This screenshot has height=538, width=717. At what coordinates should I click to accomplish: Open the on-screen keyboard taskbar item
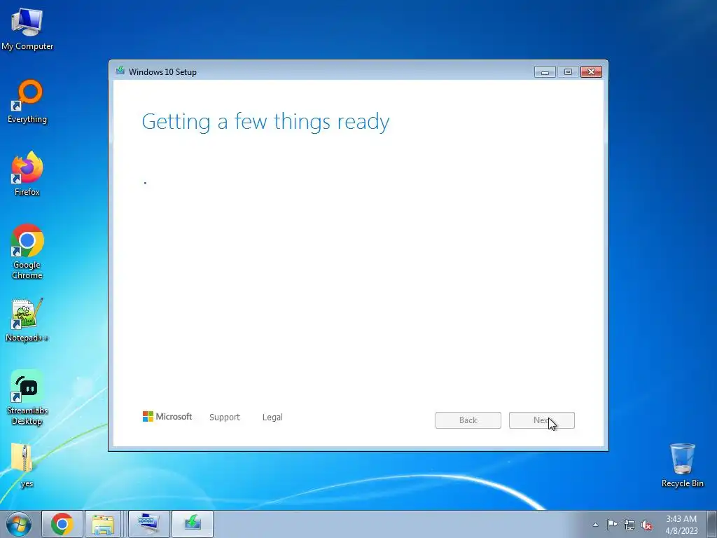pyautogui.click(x=149, y=524)
